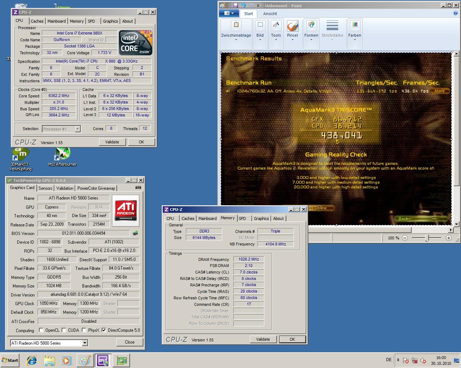
Task: Click OK in the memory CPU-Z window
Action: [292, 339]
